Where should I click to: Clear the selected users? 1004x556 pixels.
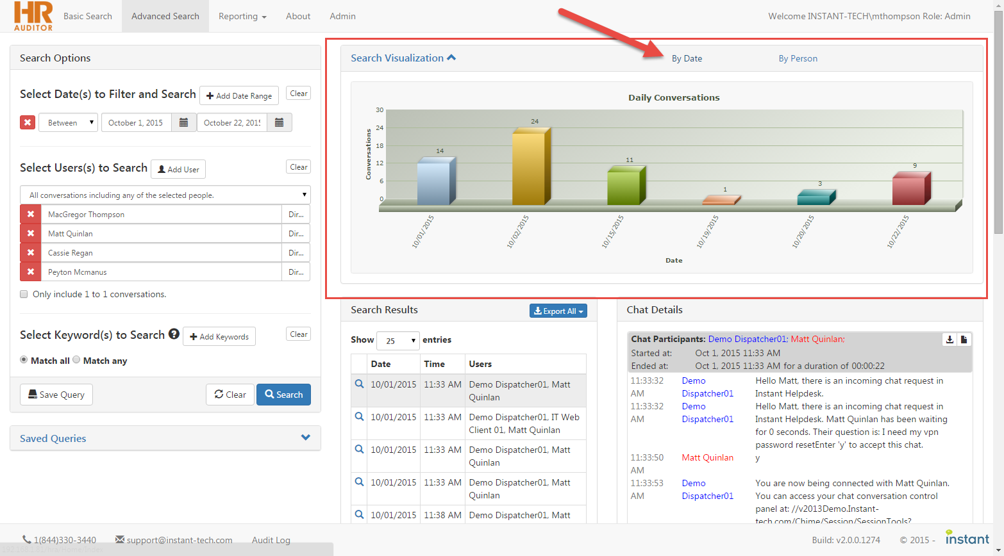point(299,167)
